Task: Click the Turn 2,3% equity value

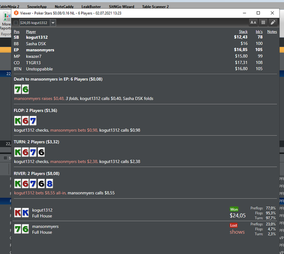Action: pyautogui.click(x=272, y=234)
